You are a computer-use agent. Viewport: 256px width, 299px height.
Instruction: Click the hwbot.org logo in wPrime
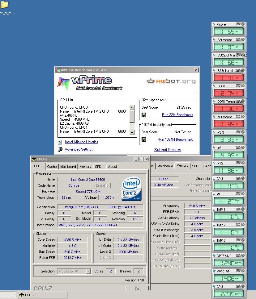point(171,81)
